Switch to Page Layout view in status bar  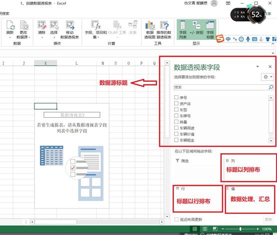click(205, 229)
